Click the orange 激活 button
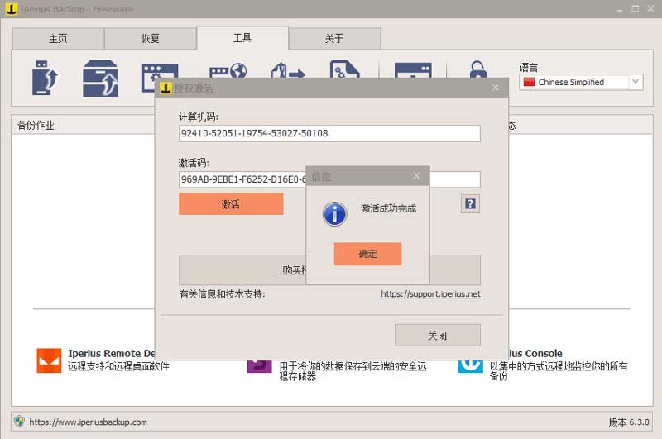The height and width of the screenshot is (439, 662). (231, 204)
